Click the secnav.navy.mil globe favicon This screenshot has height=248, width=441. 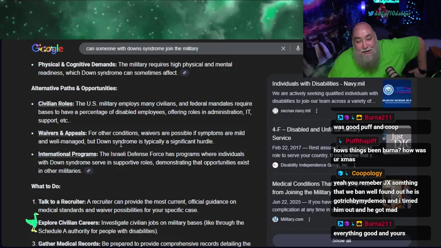275,111
